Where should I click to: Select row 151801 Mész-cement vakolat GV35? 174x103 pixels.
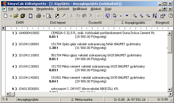98,78
